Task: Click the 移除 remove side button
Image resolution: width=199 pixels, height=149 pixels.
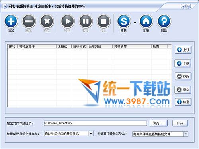Action: pos(183,76)
